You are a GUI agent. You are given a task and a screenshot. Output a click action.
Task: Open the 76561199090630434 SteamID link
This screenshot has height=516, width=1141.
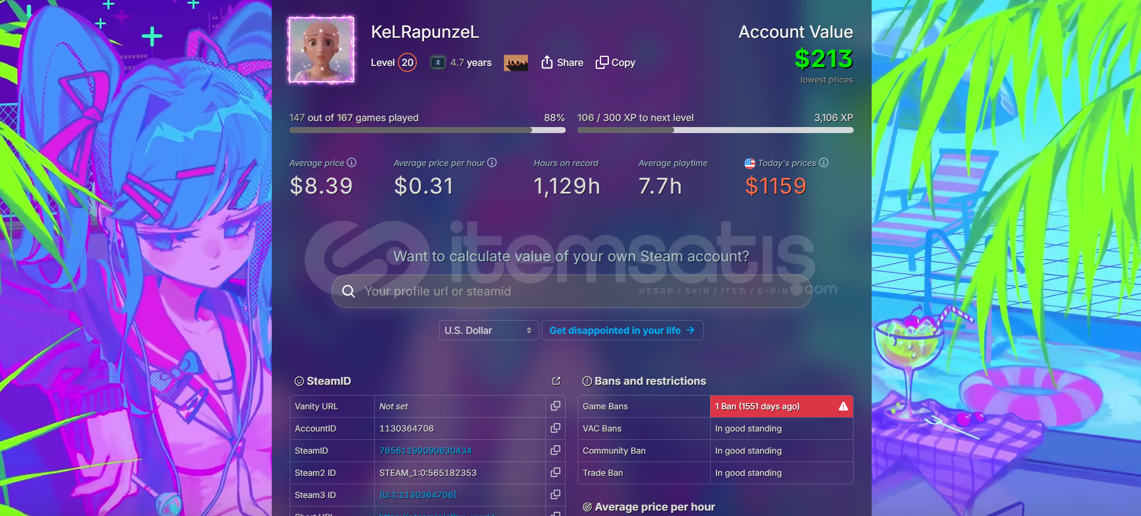pos(425,451)
